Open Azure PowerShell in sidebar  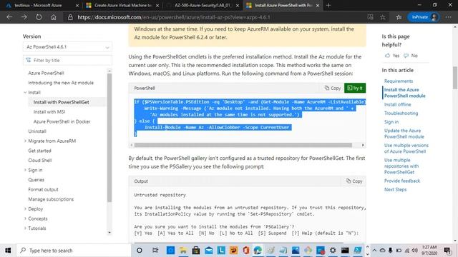(46, 73)
